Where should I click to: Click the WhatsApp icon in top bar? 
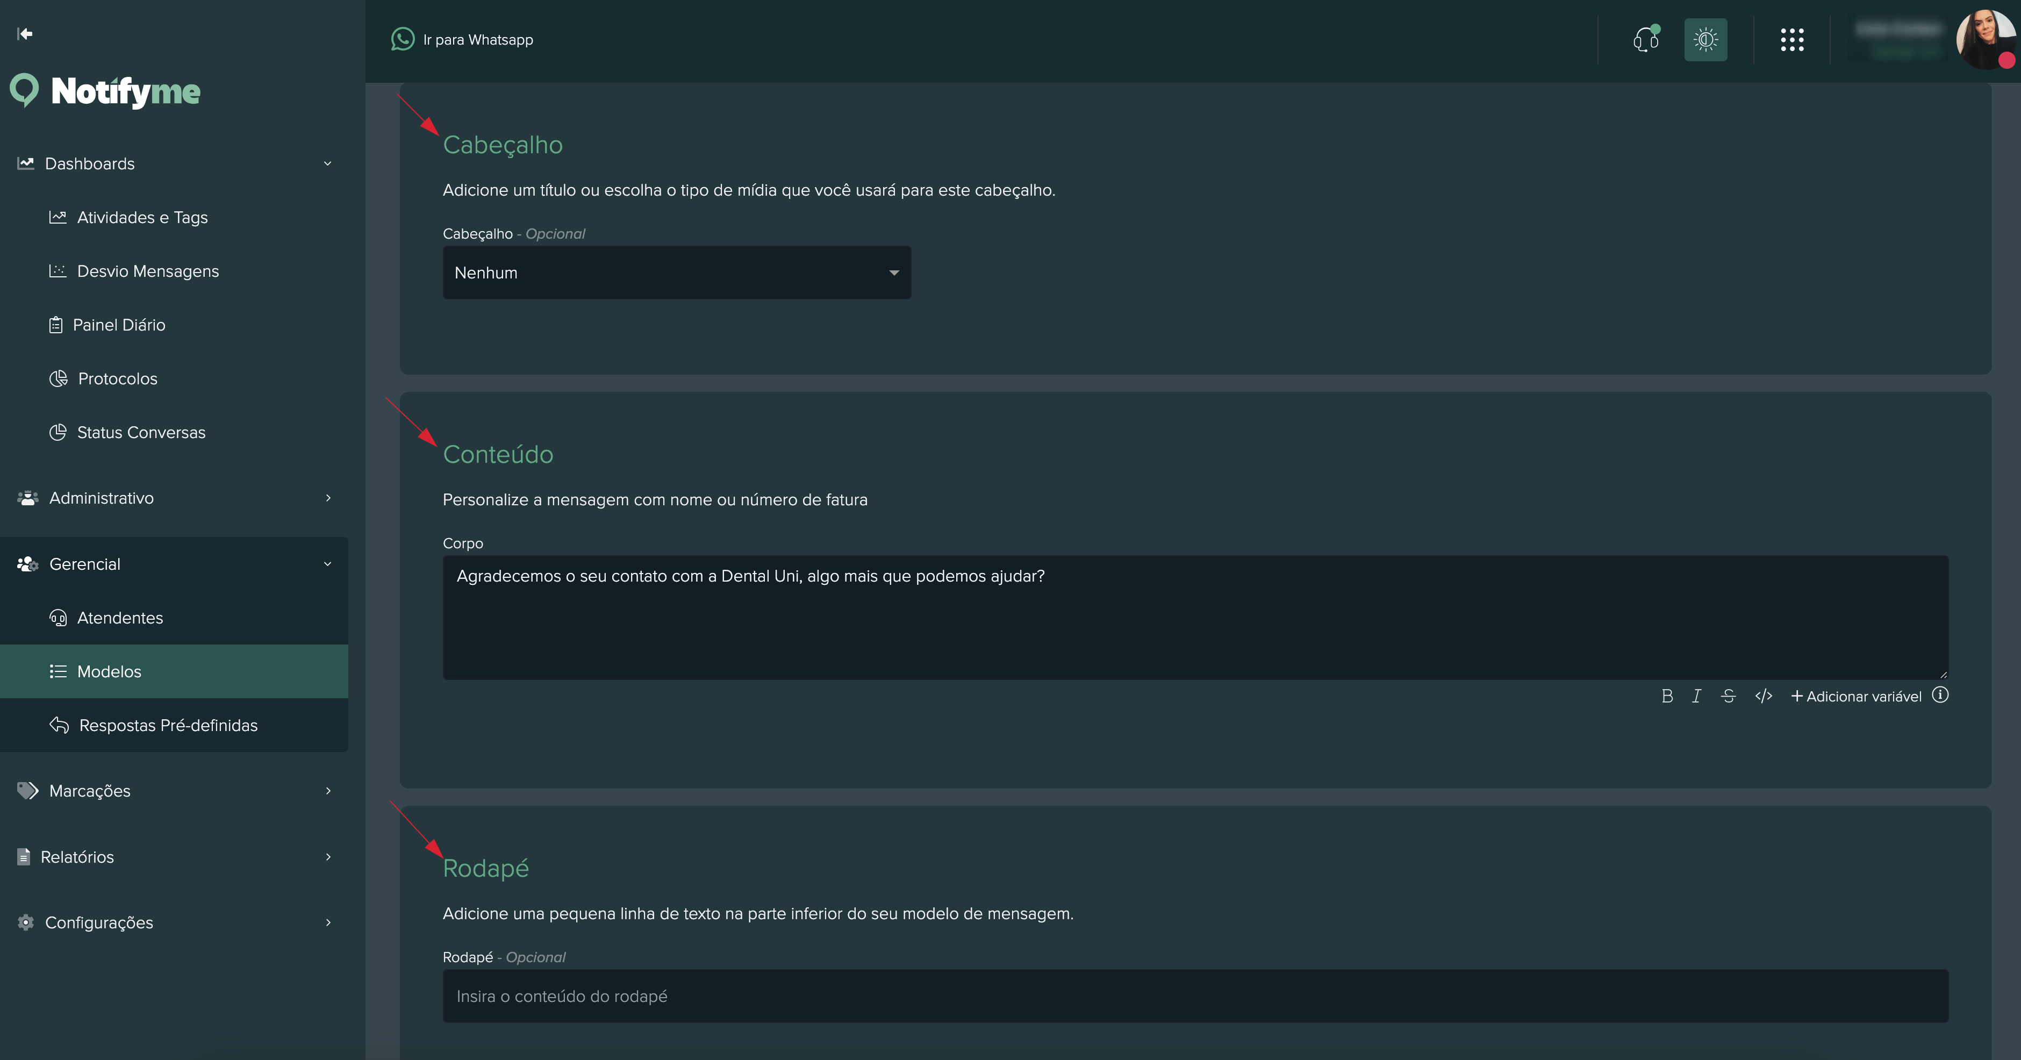[403, 39]
